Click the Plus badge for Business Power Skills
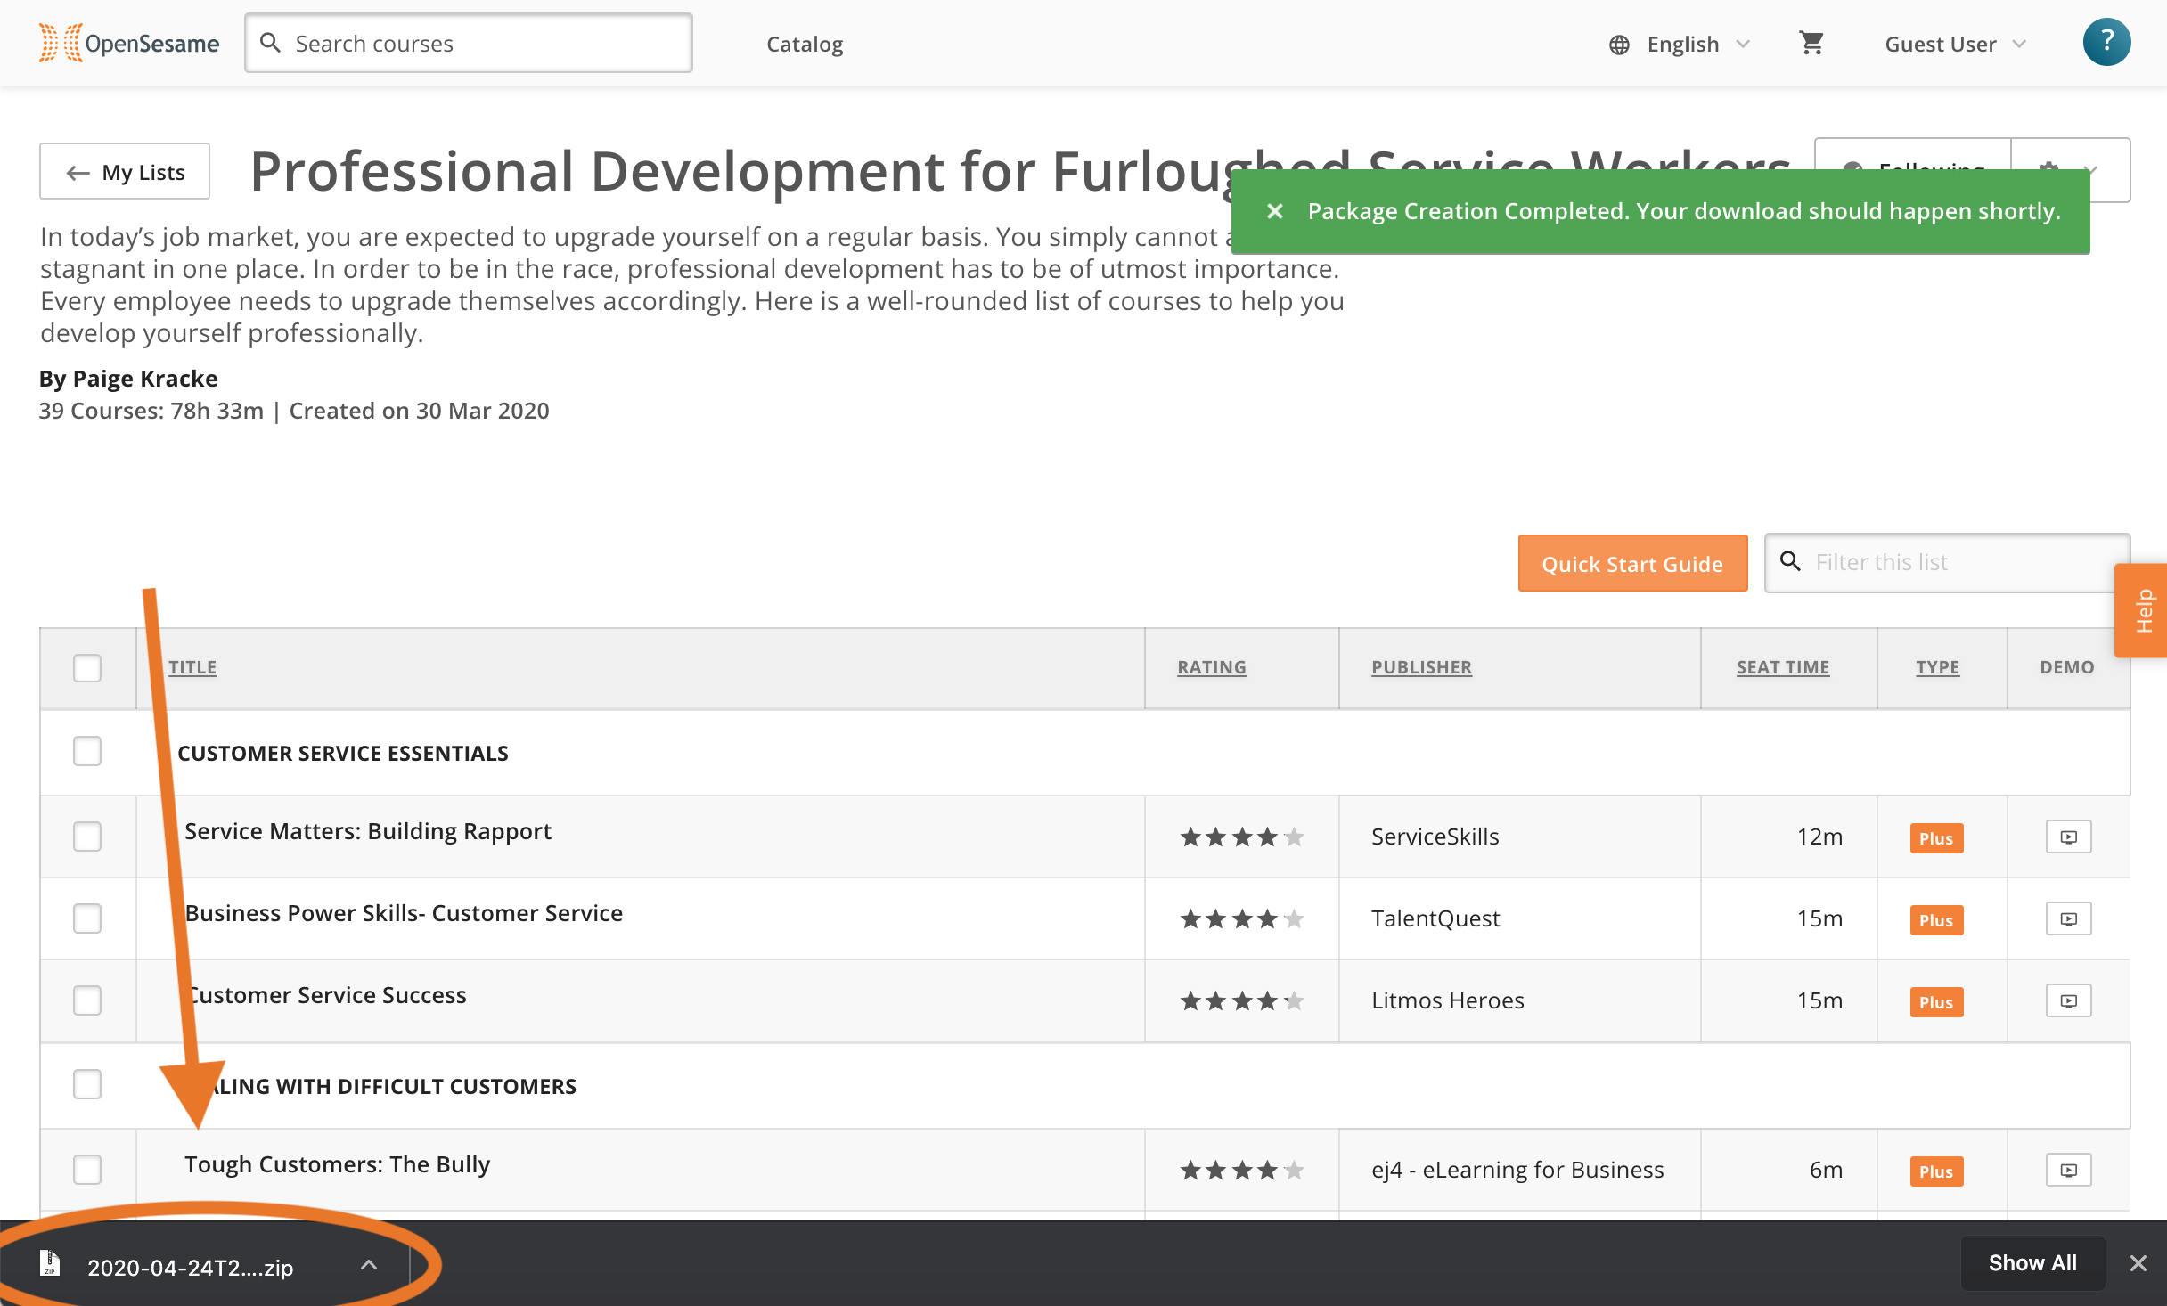 pyautogui.click(x=1936, y=920)
